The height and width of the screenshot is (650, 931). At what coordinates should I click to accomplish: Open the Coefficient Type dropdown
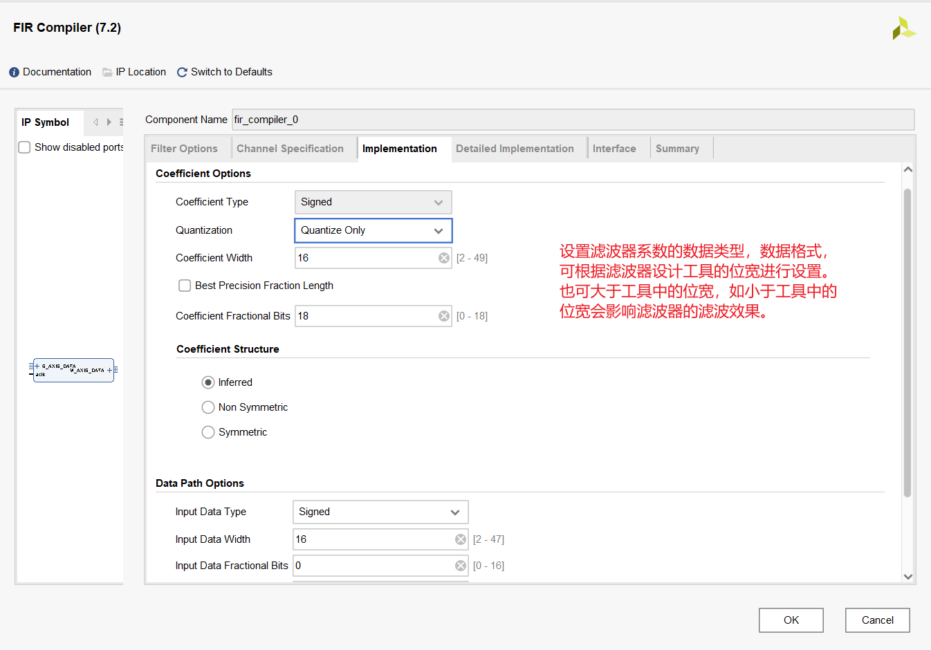374,202
